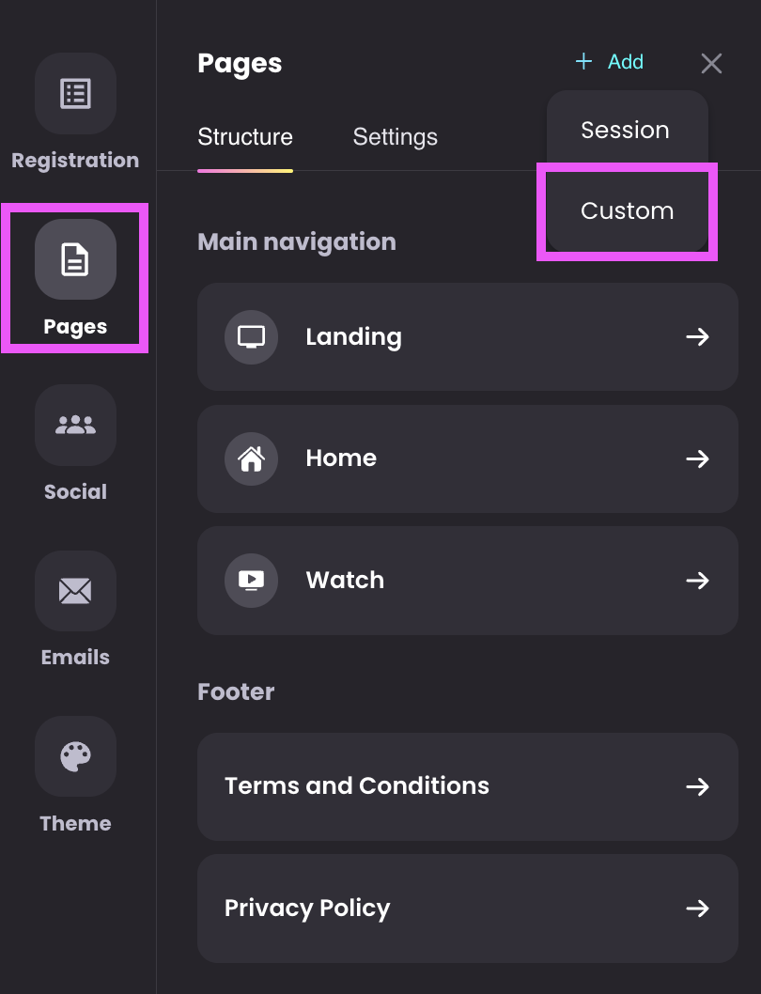Choose Custom from the Add menu
761x994 pixels.
(x=628, y=210)
